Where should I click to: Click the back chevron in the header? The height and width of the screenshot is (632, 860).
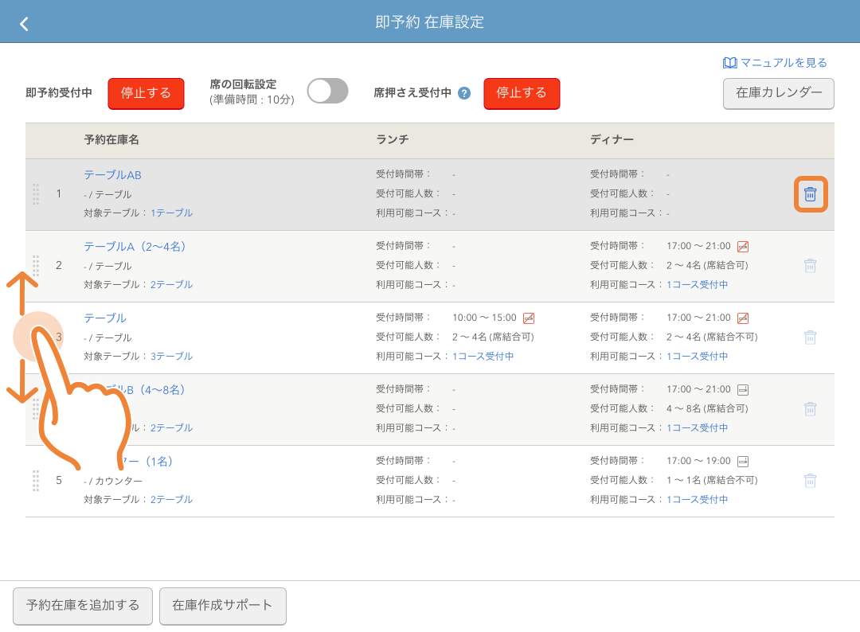point(23,23)
